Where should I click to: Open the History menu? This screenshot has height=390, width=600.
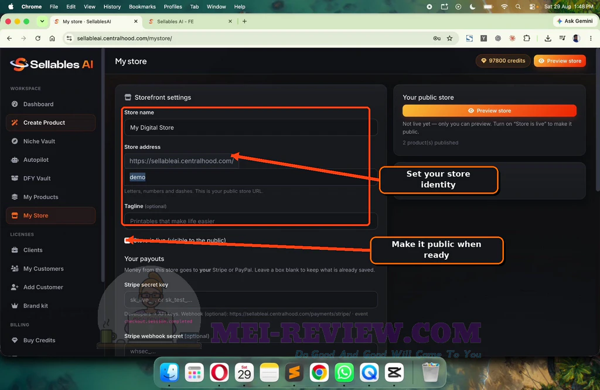pyautogui.click(x=112, y=6)
